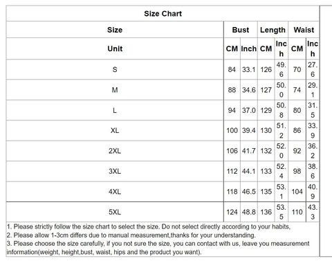Select the L size row label
The height and width of the screenshot is (261, 332).
click(x=115, y=110)
